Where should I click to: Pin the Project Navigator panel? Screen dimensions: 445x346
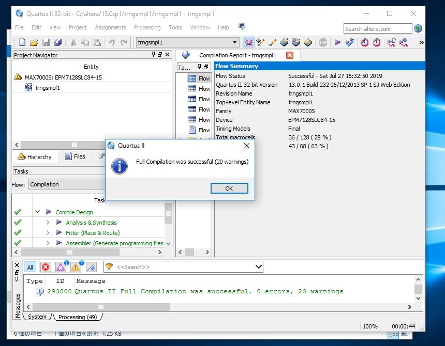pos(153,54)
